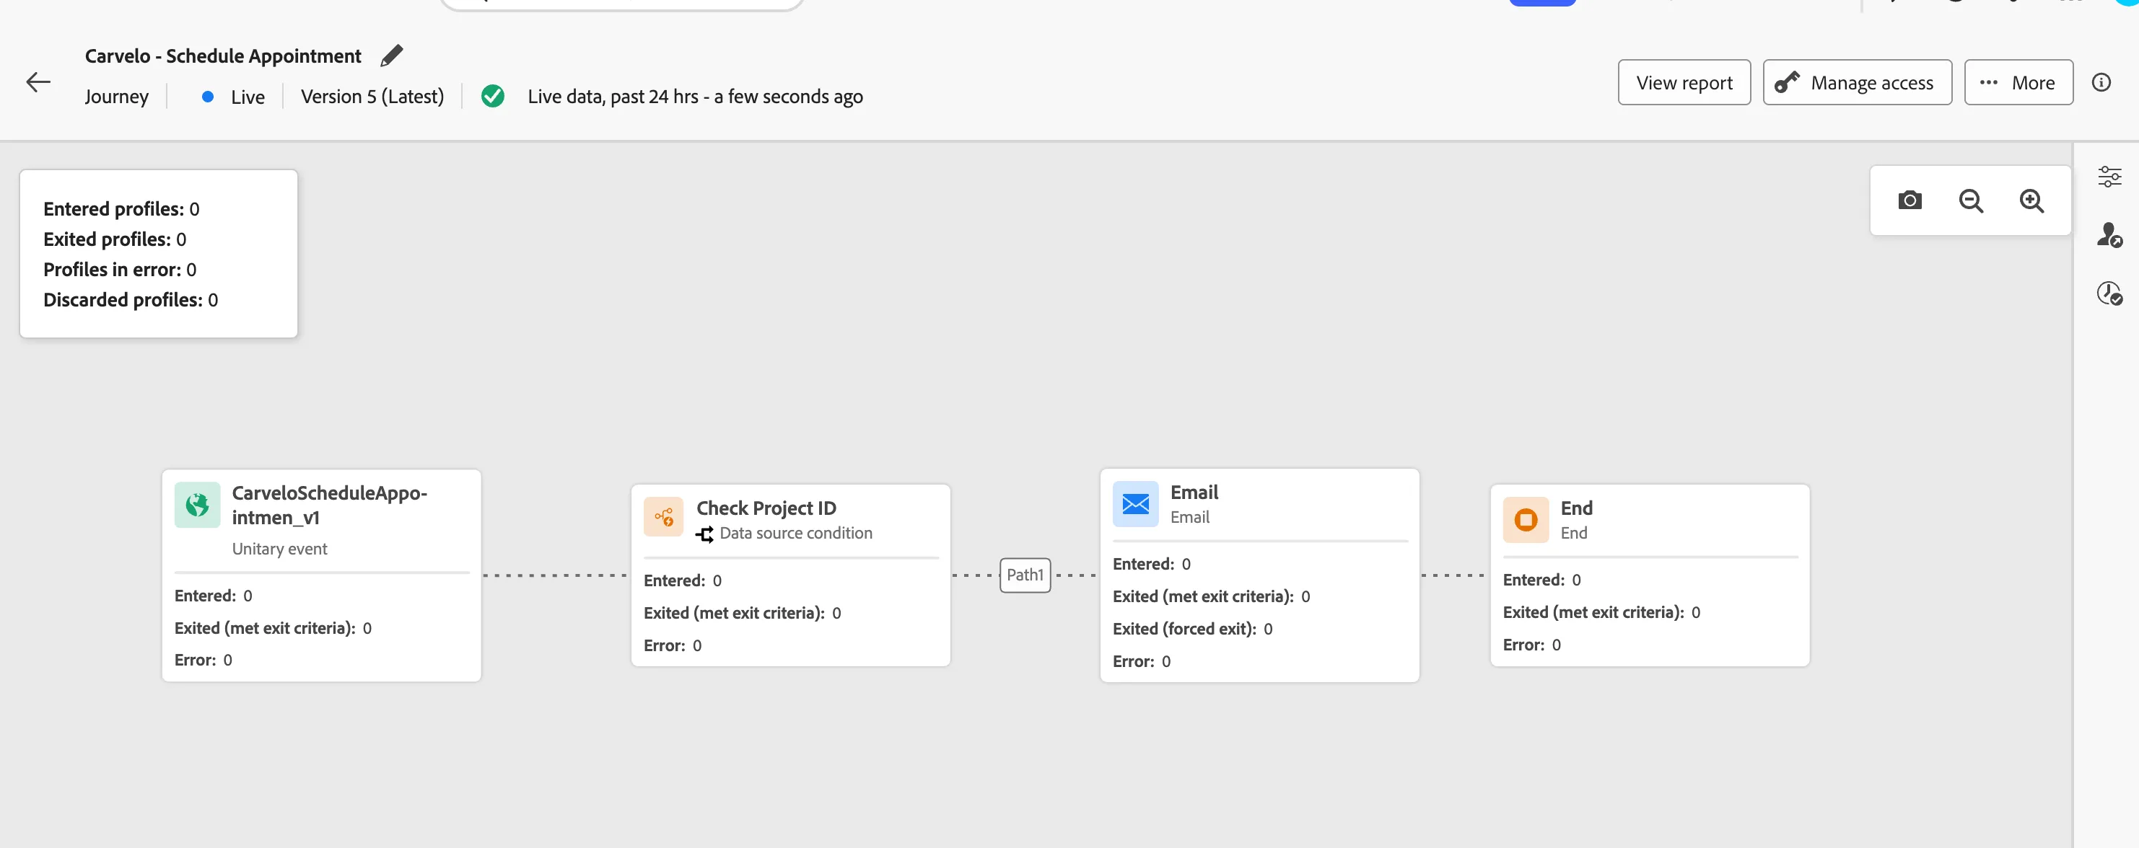Click the Entered profiles: 0 line
The height and width of the screenshot is (848, 2139).
[121, 208]
